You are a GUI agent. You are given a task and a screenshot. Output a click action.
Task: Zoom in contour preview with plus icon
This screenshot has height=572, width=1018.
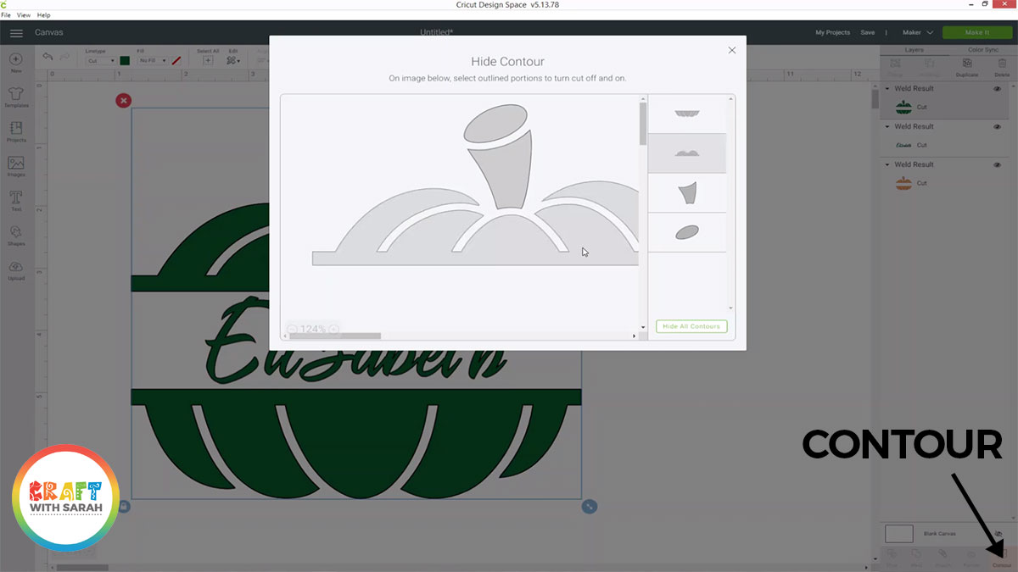(x=333, y=329)
